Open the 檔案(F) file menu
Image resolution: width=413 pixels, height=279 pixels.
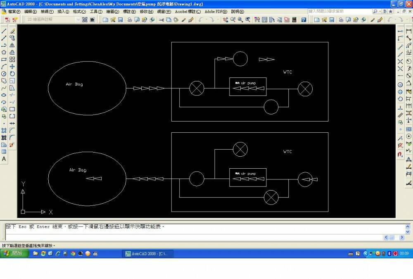point(12,12)
